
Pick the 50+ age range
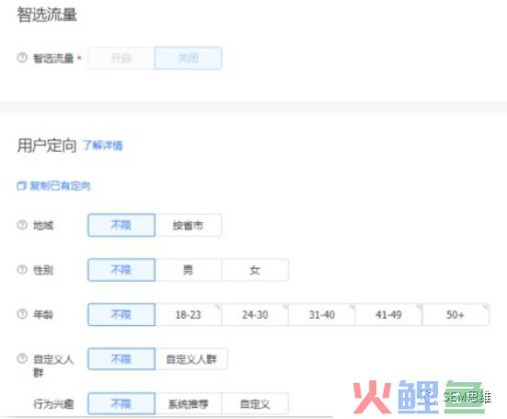455,315
